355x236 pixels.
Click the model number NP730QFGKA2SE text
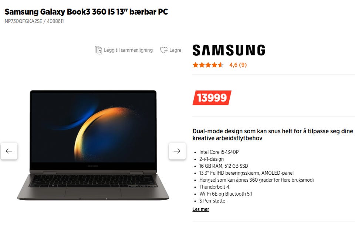[x=23, y=21]
